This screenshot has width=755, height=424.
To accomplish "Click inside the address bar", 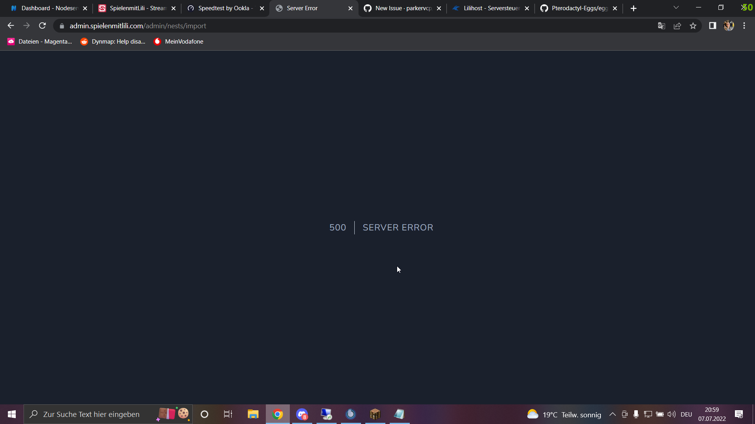I will [x=236, y=26].
